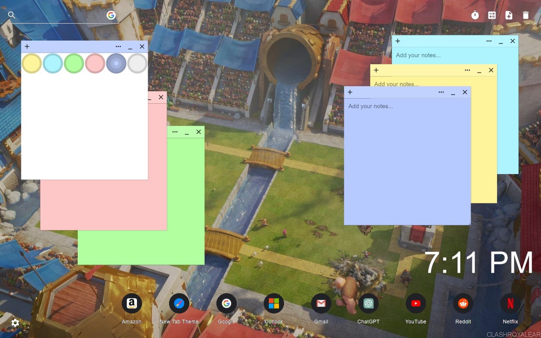541x338 pixels.
Task: Close the pink sticky note
Action: pos(161,97)
